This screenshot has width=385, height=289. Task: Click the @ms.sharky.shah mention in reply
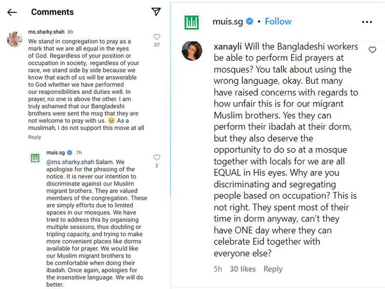coord(65,162)
